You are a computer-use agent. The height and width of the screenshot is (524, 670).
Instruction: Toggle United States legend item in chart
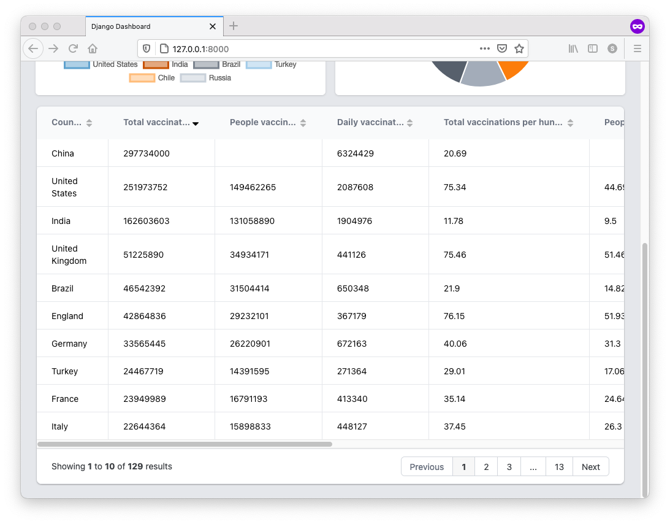click(101, 64)
